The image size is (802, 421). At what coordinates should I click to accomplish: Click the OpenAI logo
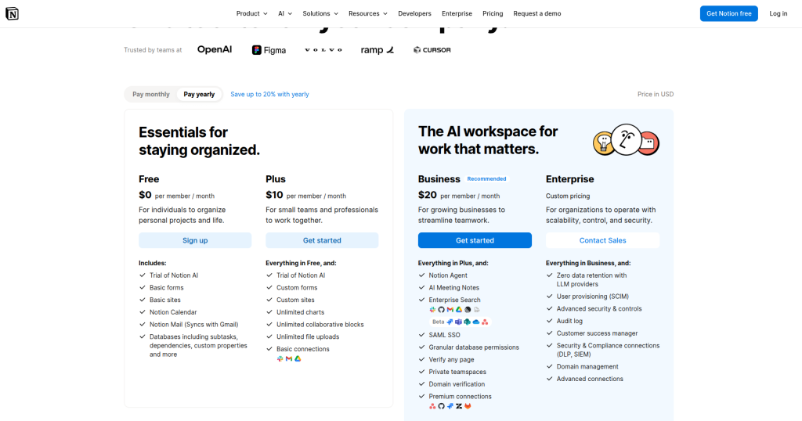point(215,49)
